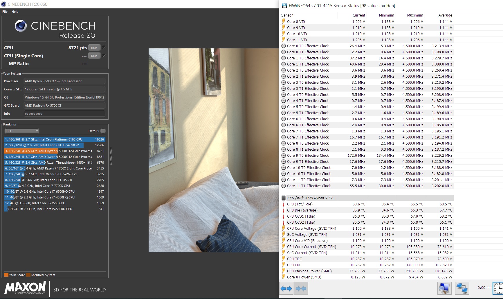Viewport: 503px width, 299px height.
Task: Click the expand columns blue arrows button
Action: 286,289
